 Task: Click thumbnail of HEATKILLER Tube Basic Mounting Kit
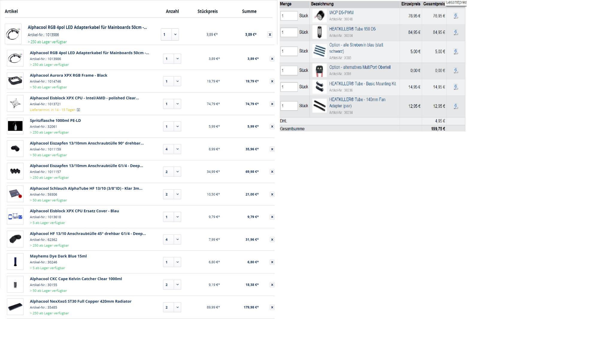[319, 87]
